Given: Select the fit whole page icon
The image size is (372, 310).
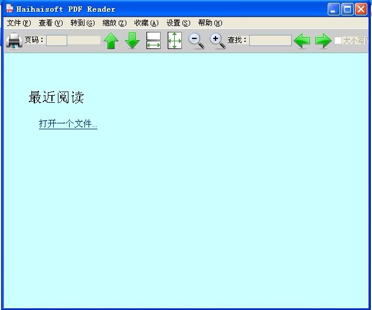Looking at the screenshot, I should click(x=175, y=41).
